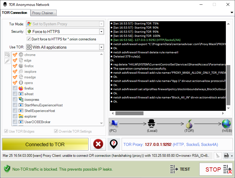Check the sihost application checkbox
The width and height of the screenshot is (235, 178).
pos(15,94)
